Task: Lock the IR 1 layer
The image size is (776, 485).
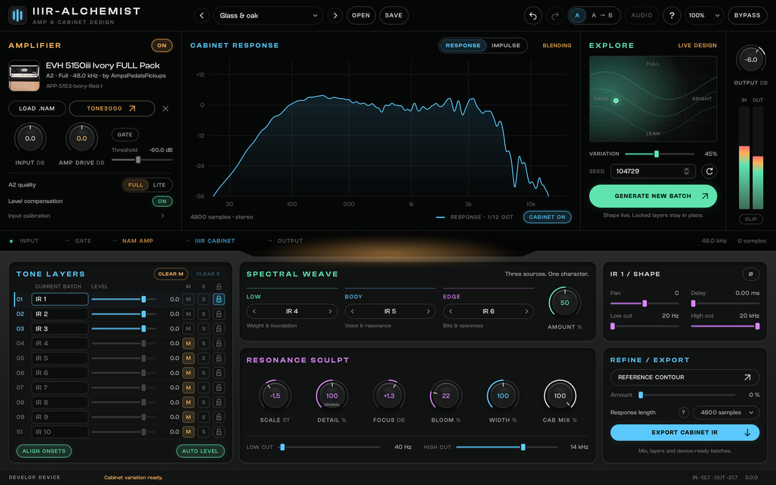Action: pos(219,299)
